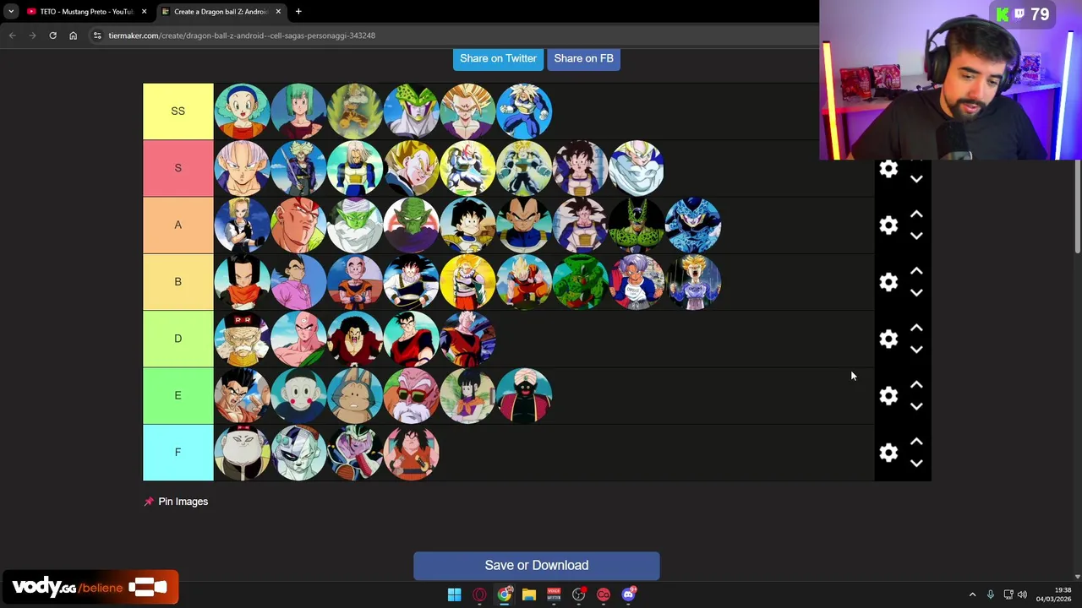Select the orange A tier label

pos(178,225)
